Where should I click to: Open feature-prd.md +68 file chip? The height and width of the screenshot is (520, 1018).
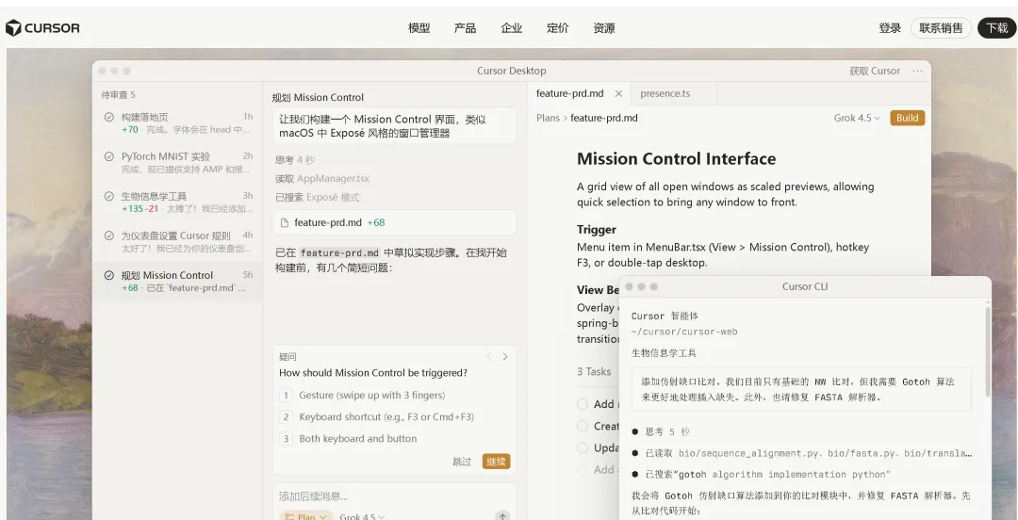pyautogui.click(x=394, y=222)
